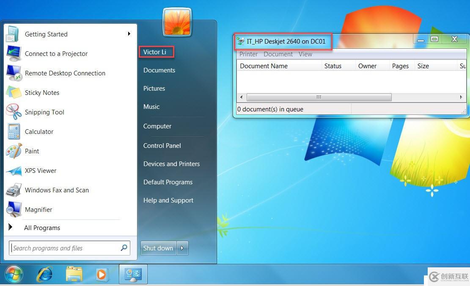Screen dimensions: 470x286
Task: Open Internet Explorer from the taskbar
Action: coord(44,274)
